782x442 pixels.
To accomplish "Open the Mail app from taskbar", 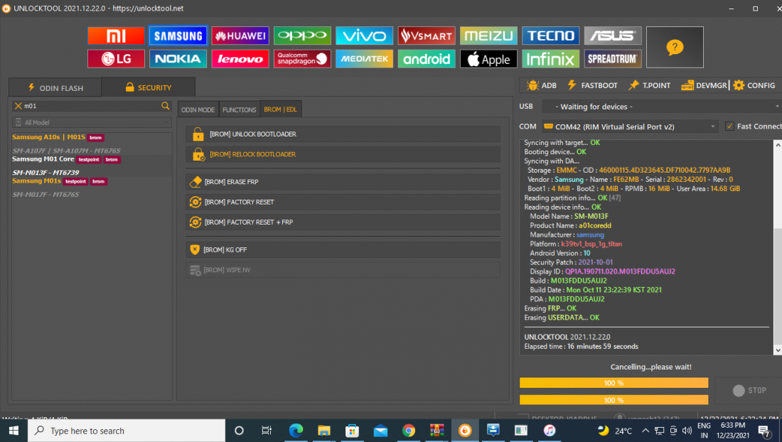I will coord(380,431).
